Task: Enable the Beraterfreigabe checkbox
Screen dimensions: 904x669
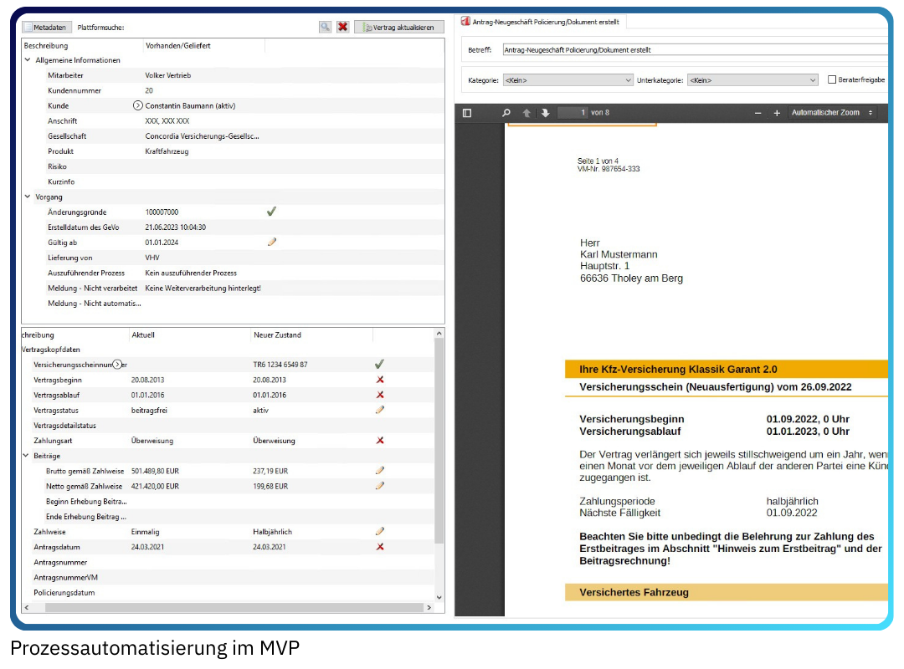Action: pos(832,80)
